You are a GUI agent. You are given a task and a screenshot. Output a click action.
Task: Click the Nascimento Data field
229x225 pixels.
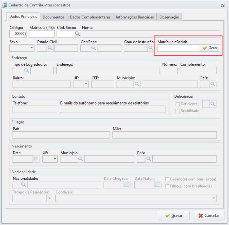pyautogui.click(x=23, y=159)
